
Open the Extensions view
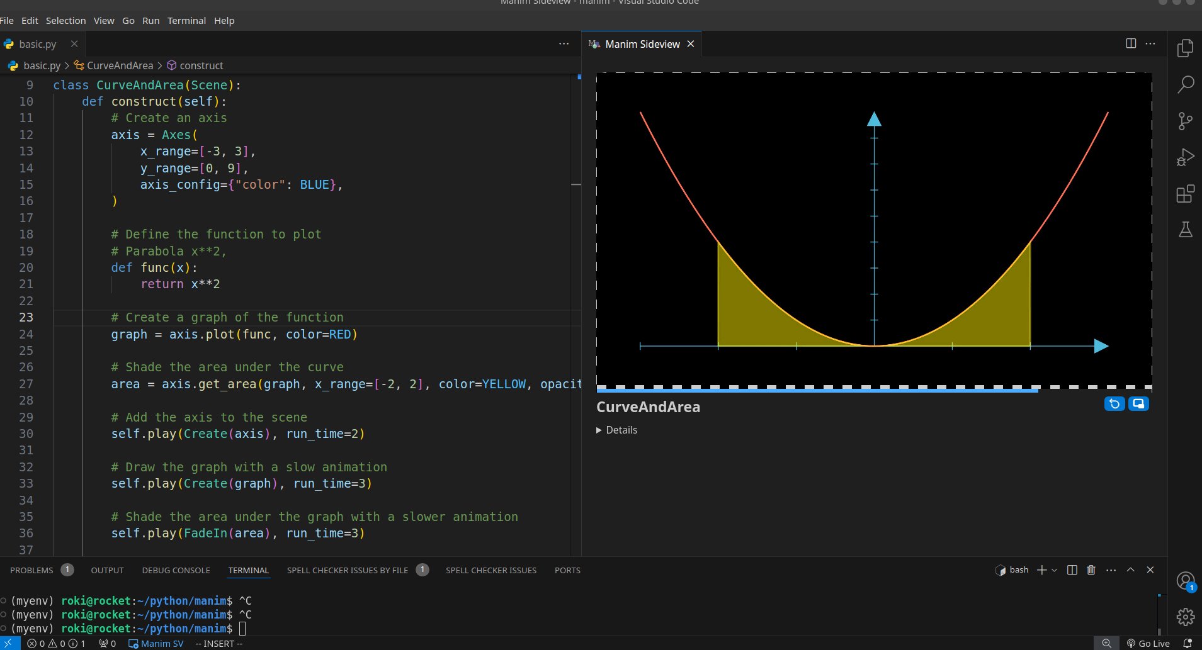pyautogui.click(x=1185, y=194)
